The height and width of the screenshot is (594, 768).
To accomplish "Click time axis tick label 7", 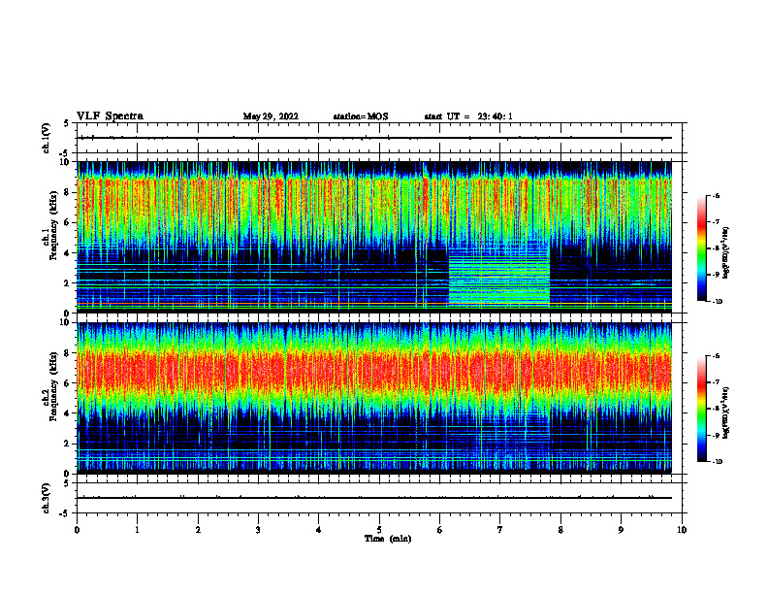I will (500, 530).
